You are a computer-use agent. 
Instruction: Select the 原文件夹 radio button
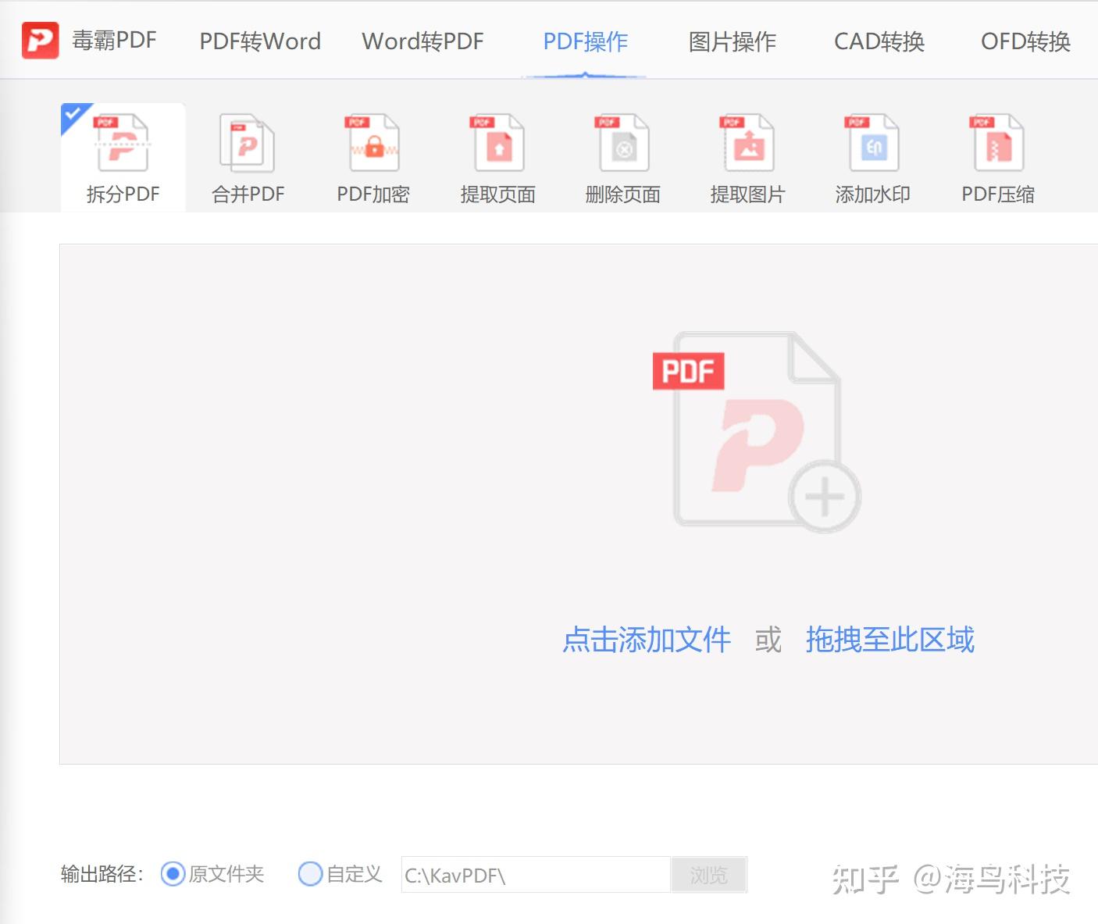point(173,874)
